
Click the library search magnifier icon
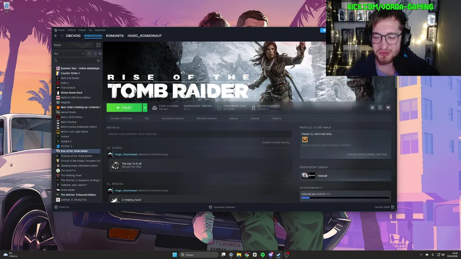(56, 61)
